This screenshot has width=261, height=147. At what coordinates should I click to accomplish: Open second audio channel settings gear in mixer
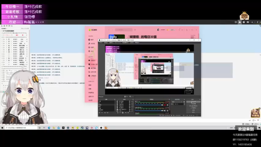(167, 111)
